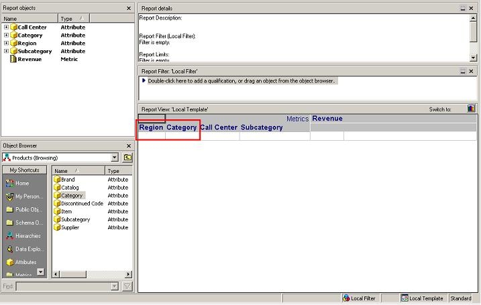Open the Attributes shortcut
The image size is (481, 305).
click(25, 262)
